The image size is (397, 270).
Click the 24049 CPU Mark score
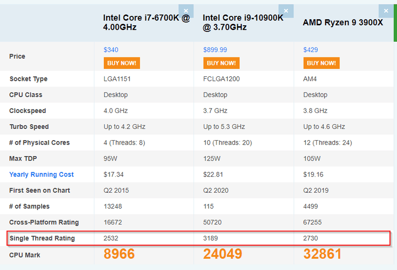[222, 254]
